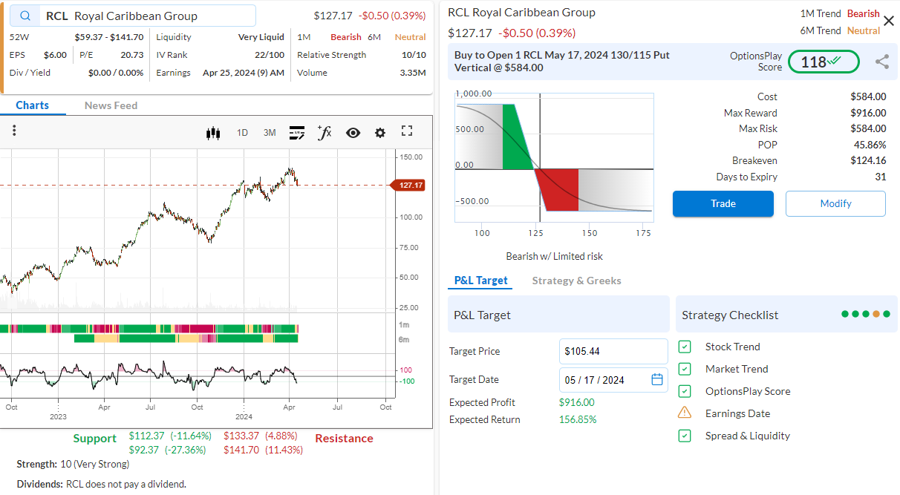Viewport: 900px width, 495px height.
Task: Edit the Target Price field
Action: 613,351
